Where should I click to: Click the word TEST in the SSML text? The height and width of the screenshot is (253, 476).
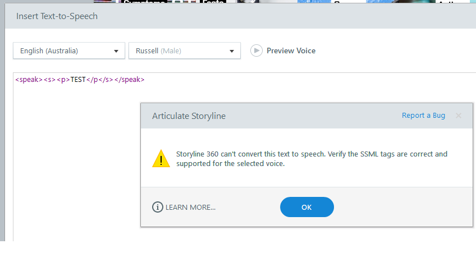(78, 80)
